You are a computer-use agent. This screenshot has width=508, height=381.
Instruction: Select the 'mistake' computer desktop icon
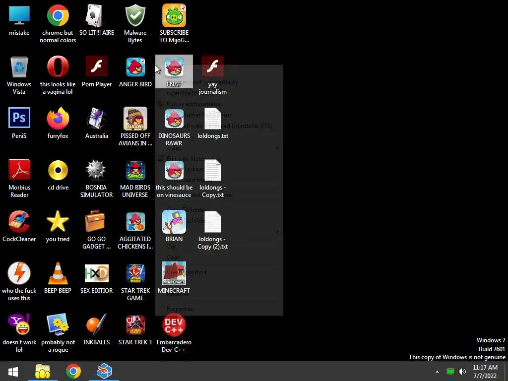tap(19, 15)
